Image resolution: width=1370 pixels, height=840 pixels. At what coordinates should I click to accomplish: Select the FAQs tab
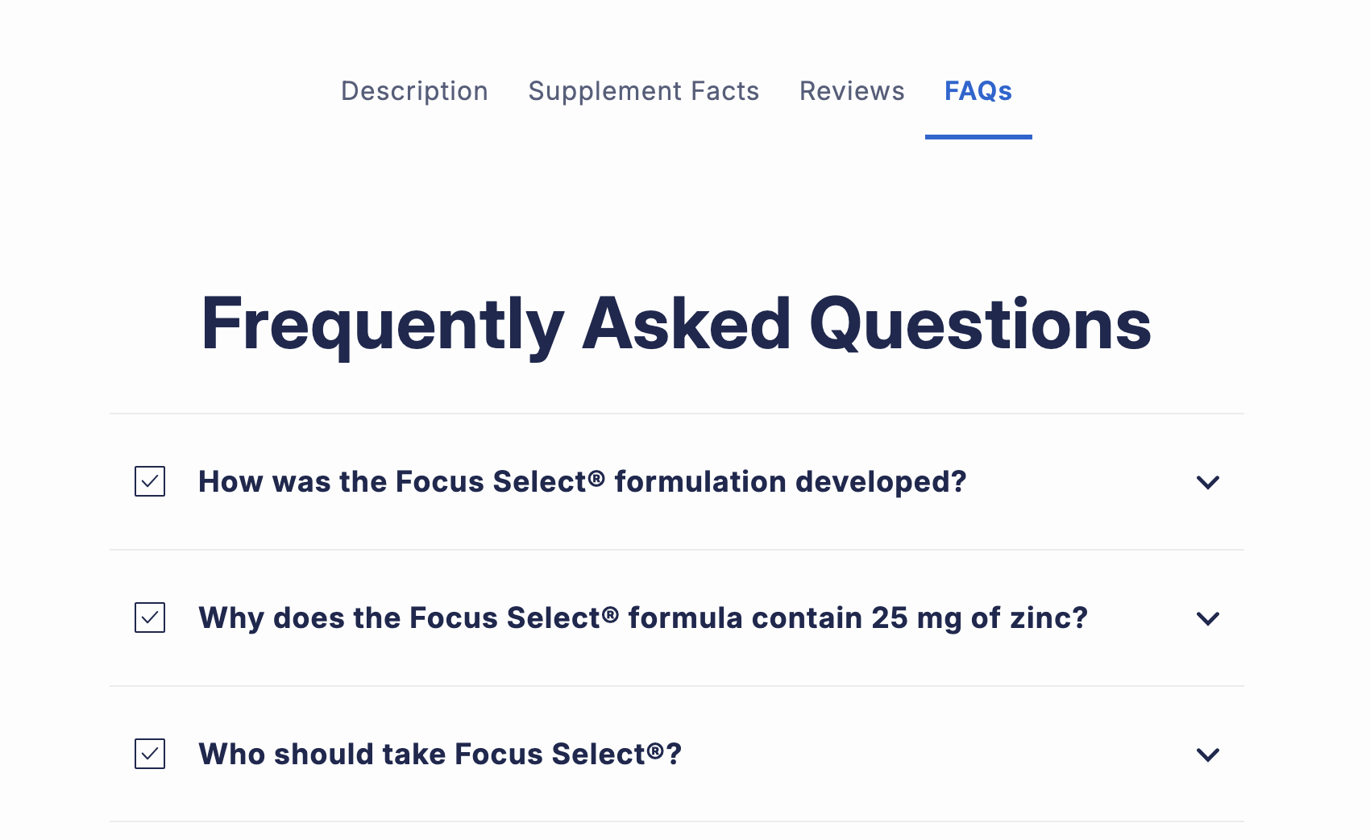[978, 91]
